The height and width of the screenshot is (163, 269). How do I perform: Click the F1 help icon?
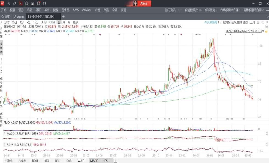(45, 3)
